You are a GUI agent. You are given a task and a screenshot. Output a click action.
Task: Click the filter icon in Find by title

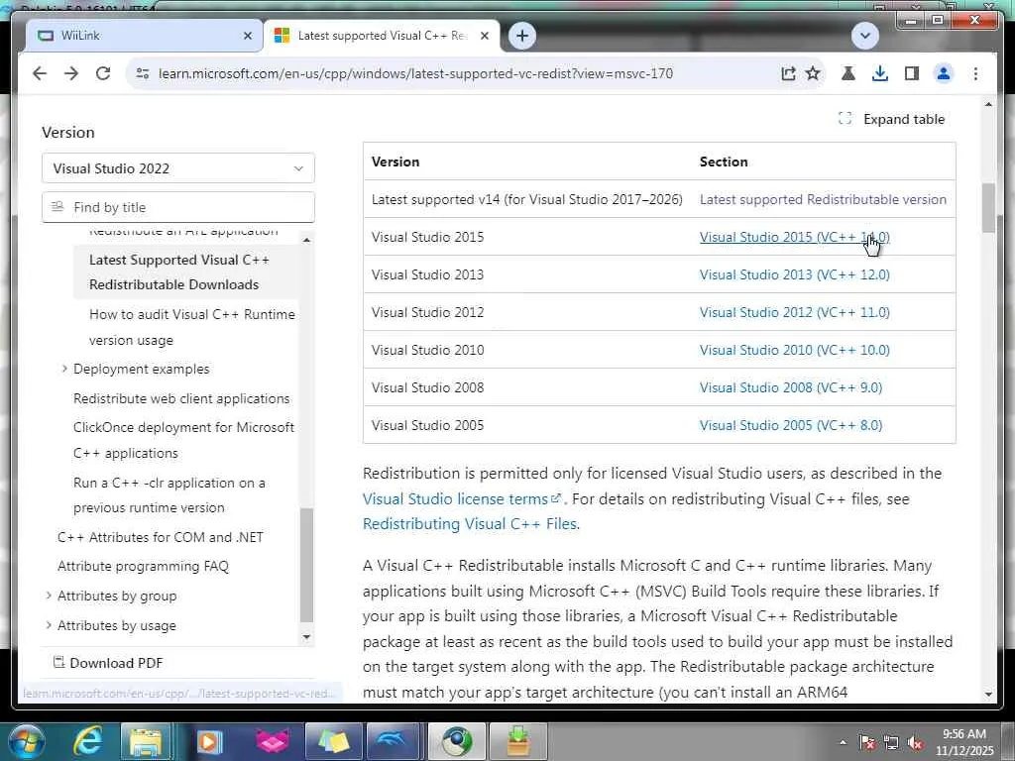pos(57,207)
